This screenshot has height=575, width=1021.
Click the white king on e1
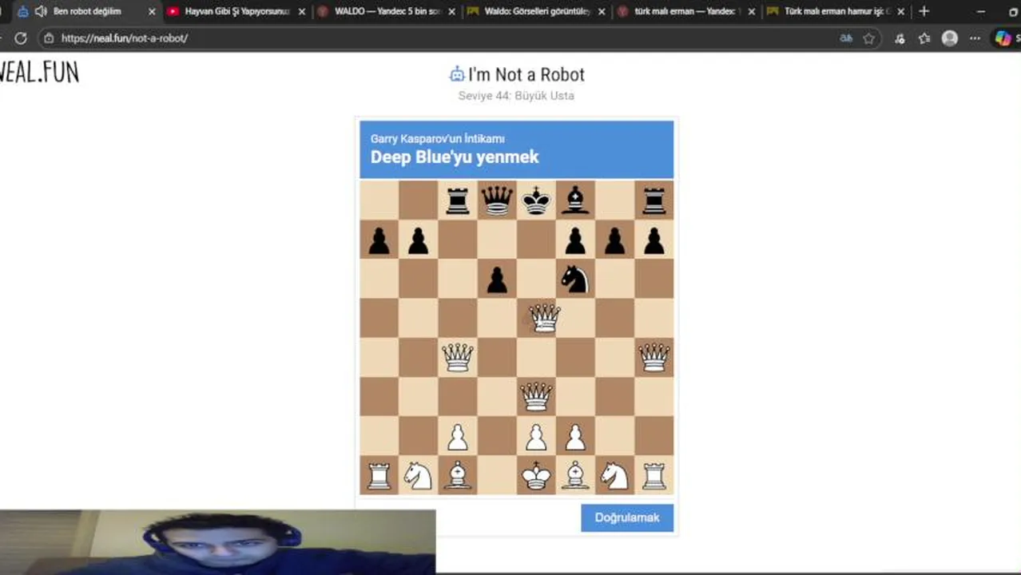tap(536, 475)
